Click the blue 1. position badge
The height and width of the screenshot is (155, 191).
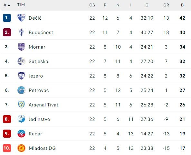click(7, 18)
